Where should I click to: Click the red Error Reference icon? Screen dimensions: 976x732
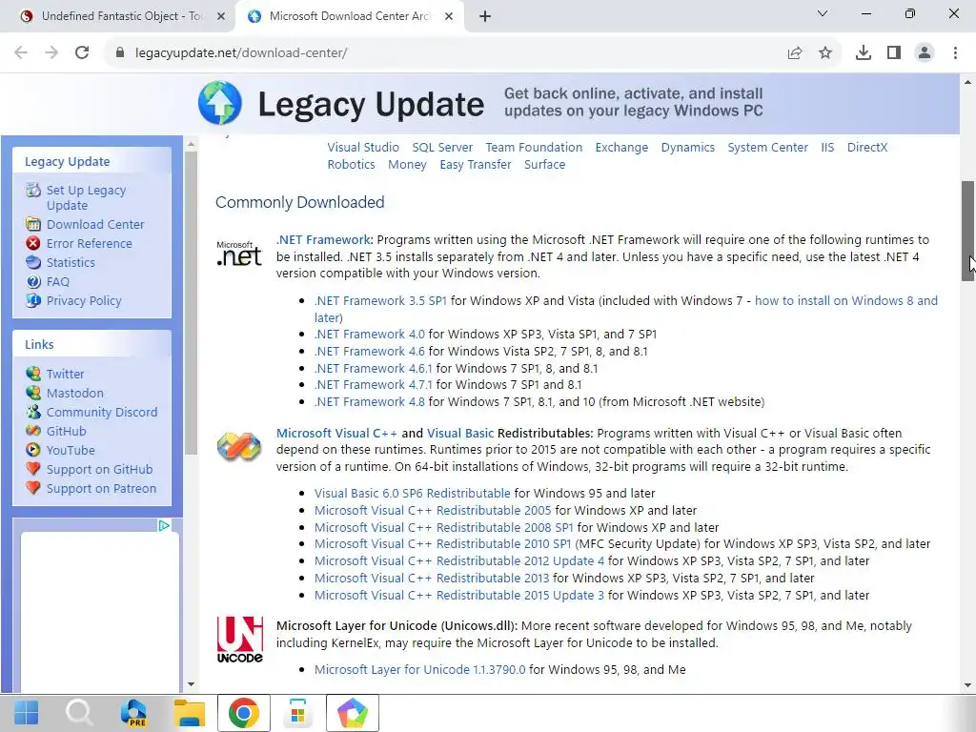coord(33,243)
